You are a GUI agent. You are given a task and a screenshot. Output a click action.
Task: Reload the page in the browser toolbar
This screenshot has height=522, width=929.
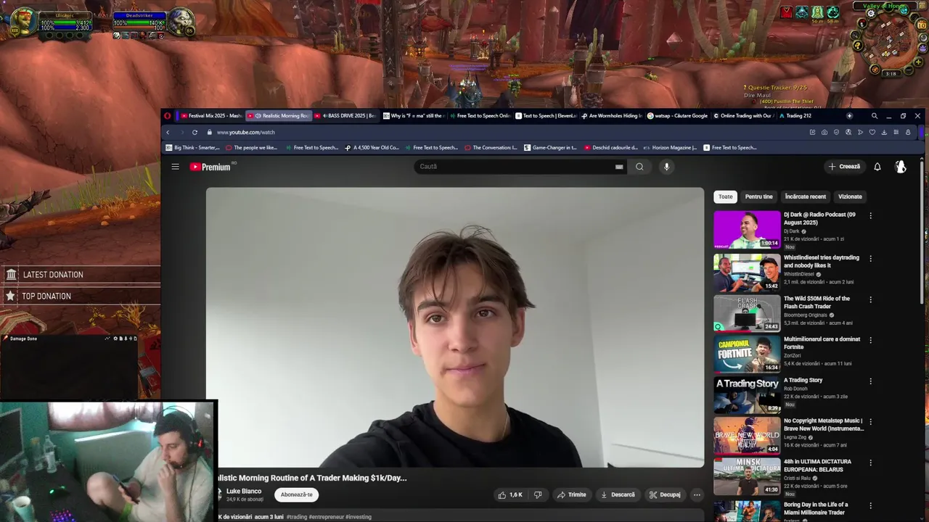[195, 132]
